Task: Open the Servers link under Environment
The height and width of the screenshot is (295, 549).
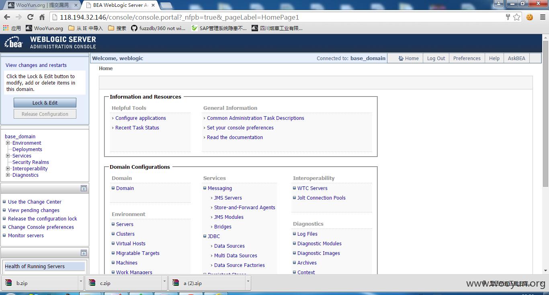Action: click(125, 224)
